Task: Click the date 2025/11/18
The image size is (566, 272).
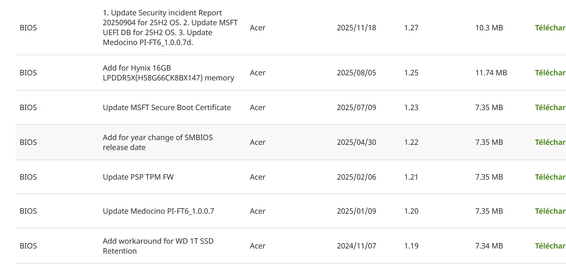Action: [356, 28]
